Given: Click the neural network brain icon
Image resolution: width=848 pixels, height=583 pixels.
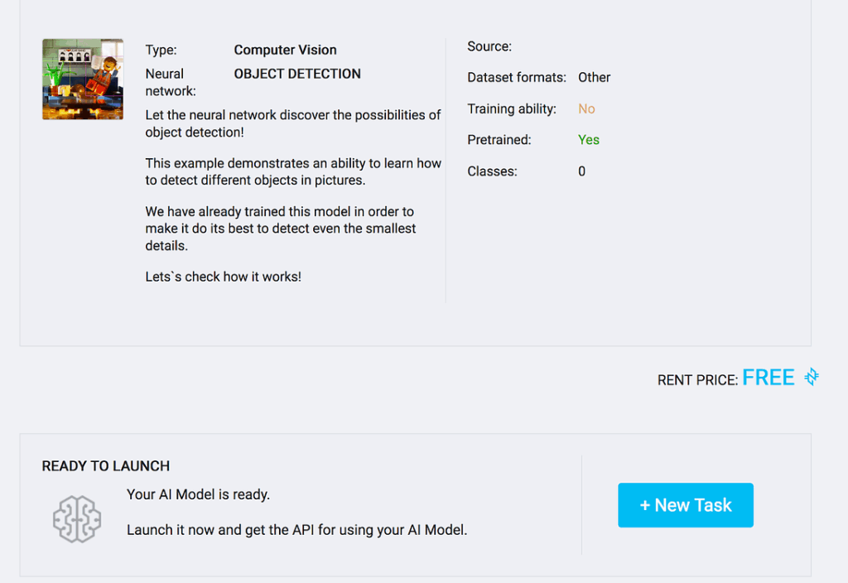Looking at the screenshot, I should 77,518.
